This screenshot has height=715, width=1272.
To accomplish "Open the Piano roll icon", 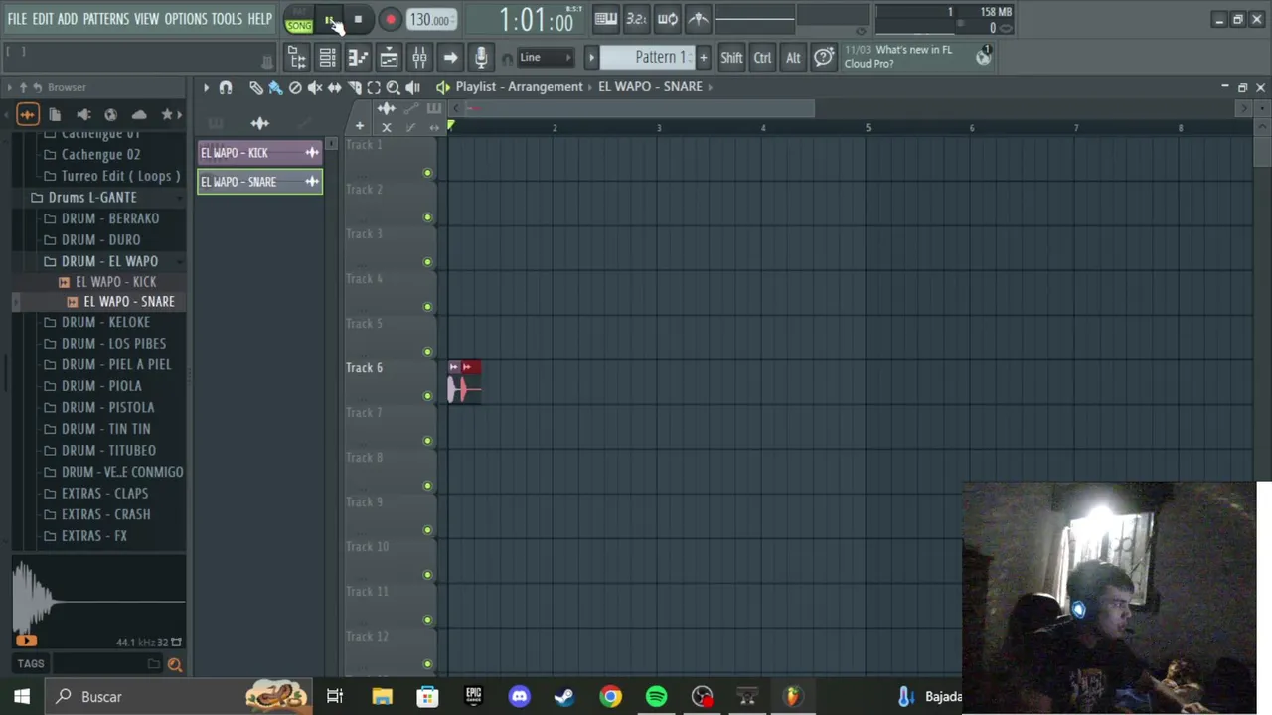I will pyautogui.click(x=358, y=58).
